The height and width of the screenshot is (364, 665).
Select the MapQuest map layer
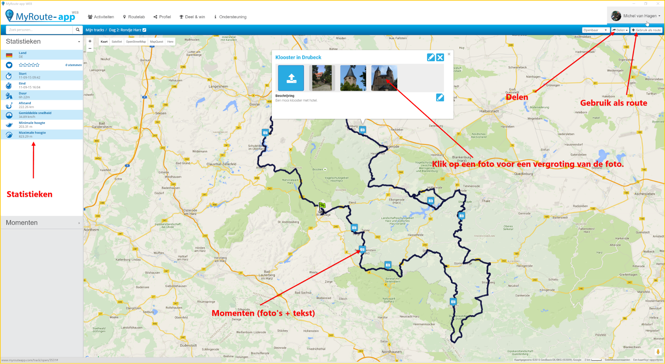pos(156,42)
